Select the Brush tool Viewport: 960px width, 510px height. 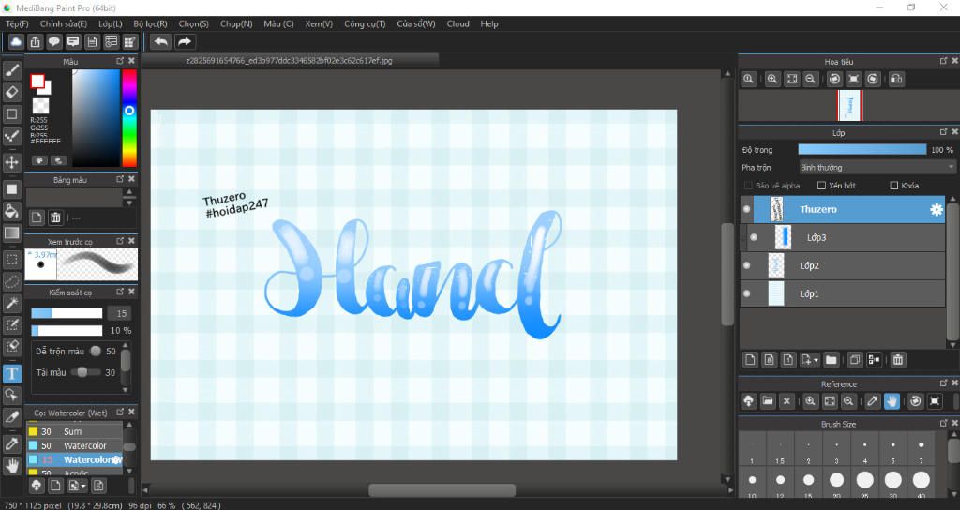click(11, 70)
